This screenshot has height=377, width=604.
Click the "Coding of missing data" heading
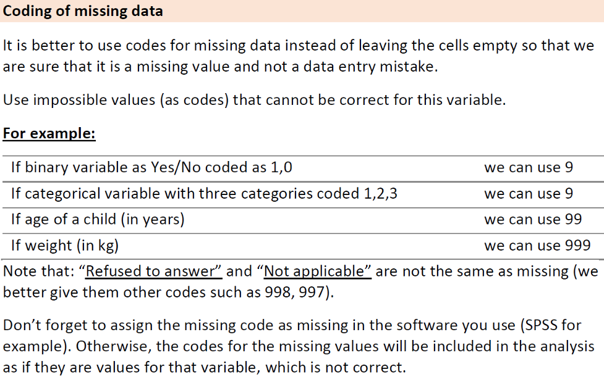83,11
